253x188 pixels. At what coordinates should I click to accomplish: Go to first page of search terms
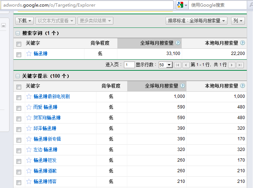click(x=178, y=65)
